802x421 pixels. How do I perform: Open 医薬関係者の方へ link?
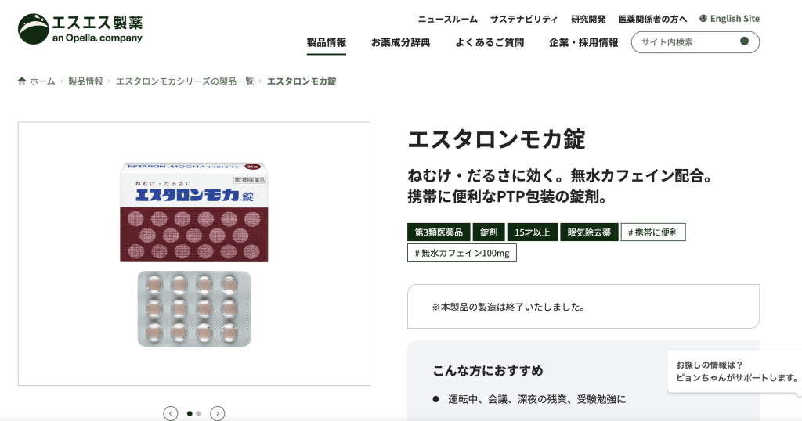652,20
